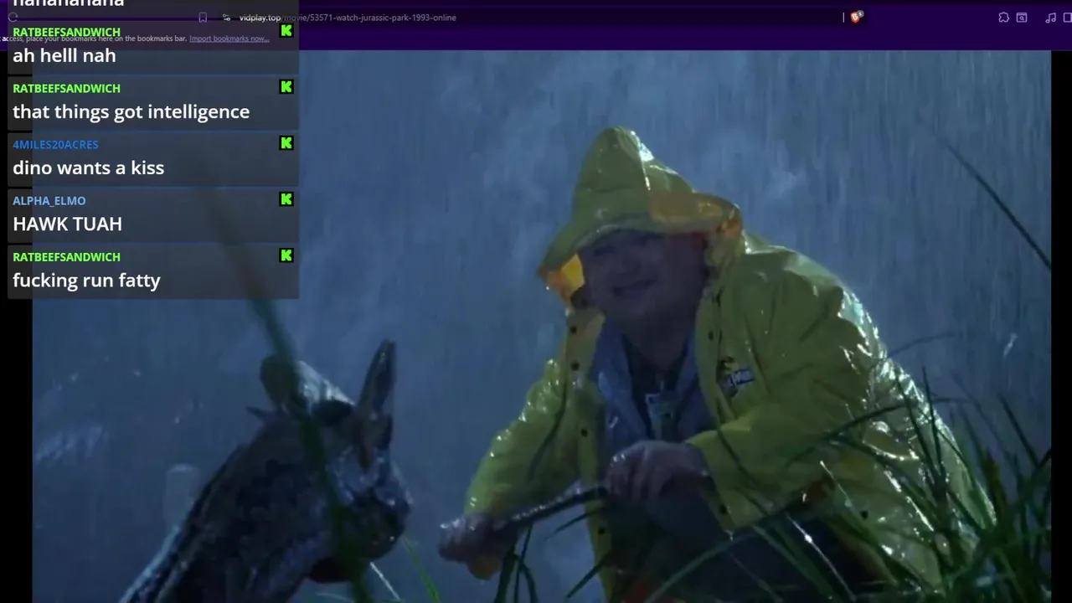Open site settings icon before vidplay.top

(x=226, y=18)
